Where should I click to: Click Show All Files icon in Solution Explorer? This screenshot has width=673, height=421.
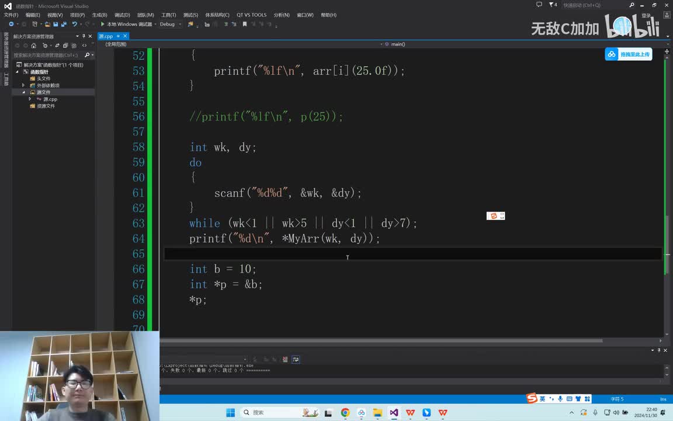tap(74, 46)
